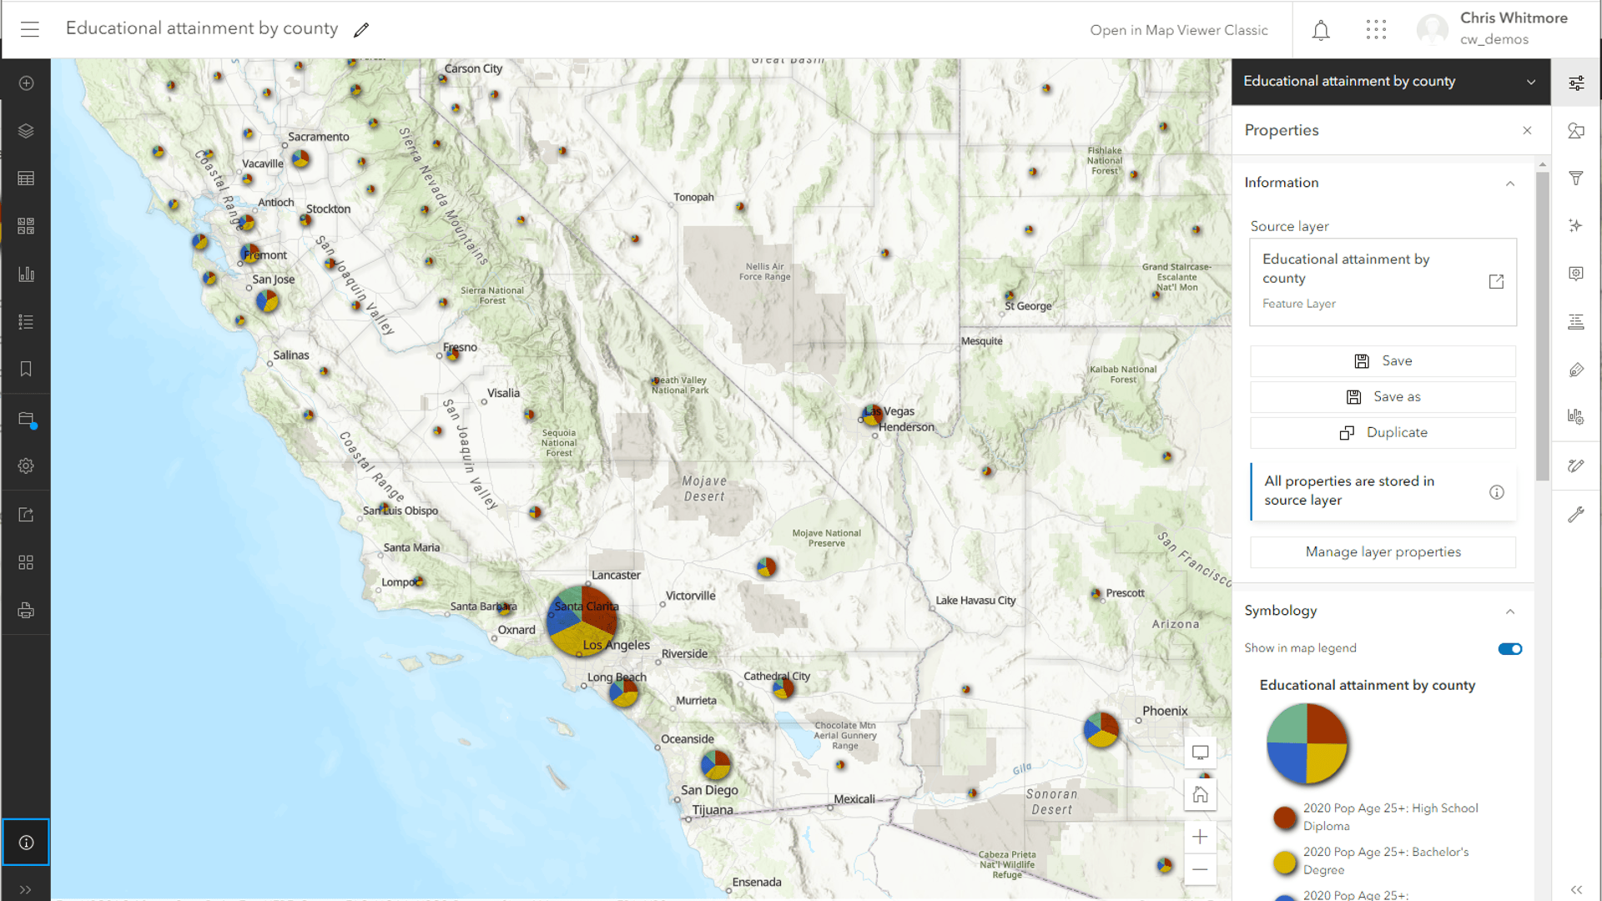Click the Save as button
Image resolution: width=1602 pixels, height=901 pixels.
1383,396
